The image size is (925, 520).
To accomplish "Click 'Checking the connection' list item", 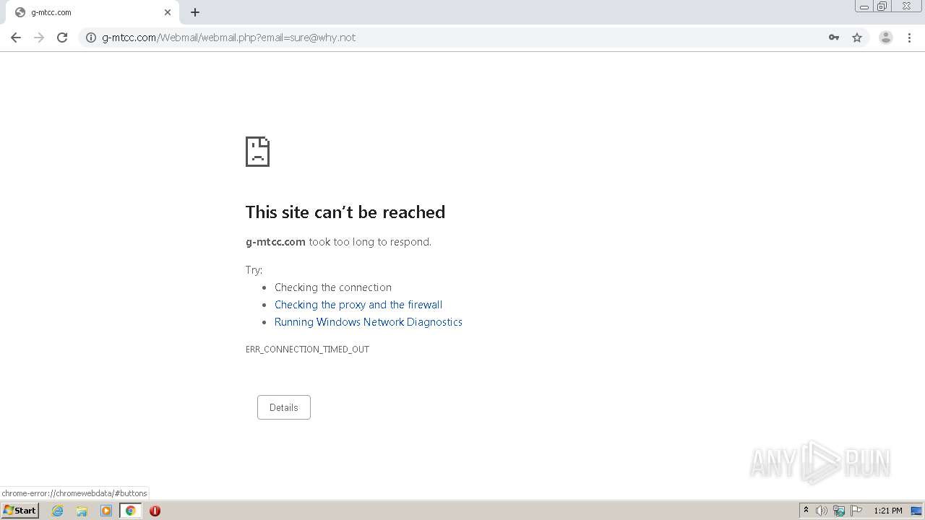I will coord(333,287).
